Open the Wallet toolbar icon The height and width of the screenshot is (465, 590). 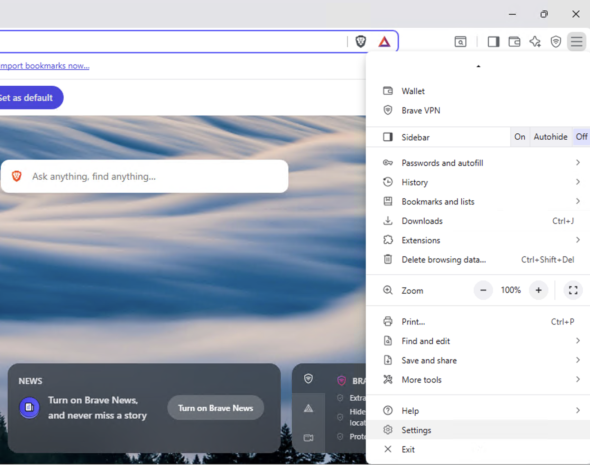point(514,42)
